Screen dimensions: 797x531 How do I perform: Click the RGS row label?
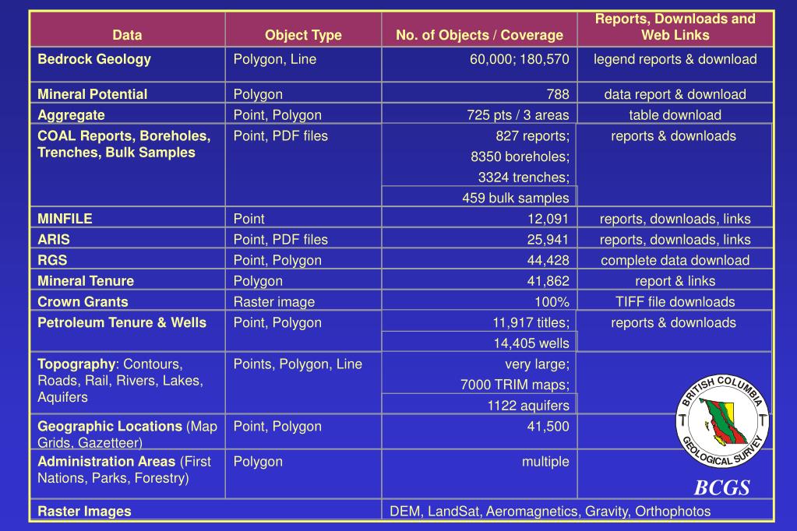click(x=52, y=260)
